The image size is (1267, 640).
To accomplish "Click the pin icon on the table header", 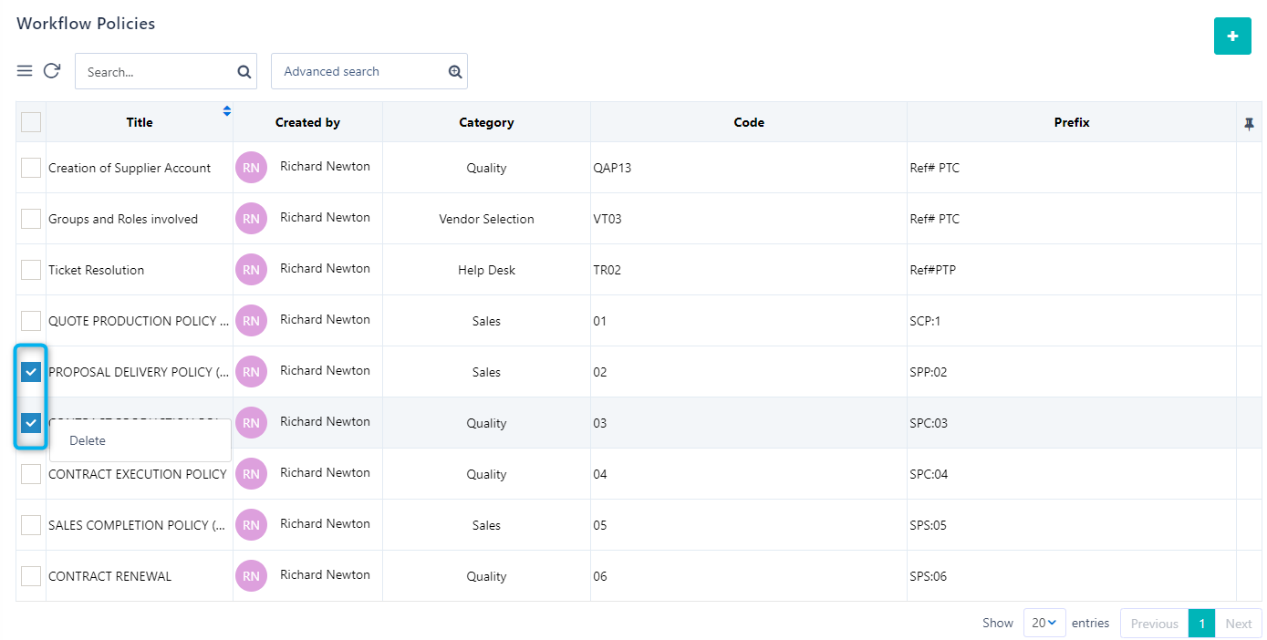I will point(1249,121).
